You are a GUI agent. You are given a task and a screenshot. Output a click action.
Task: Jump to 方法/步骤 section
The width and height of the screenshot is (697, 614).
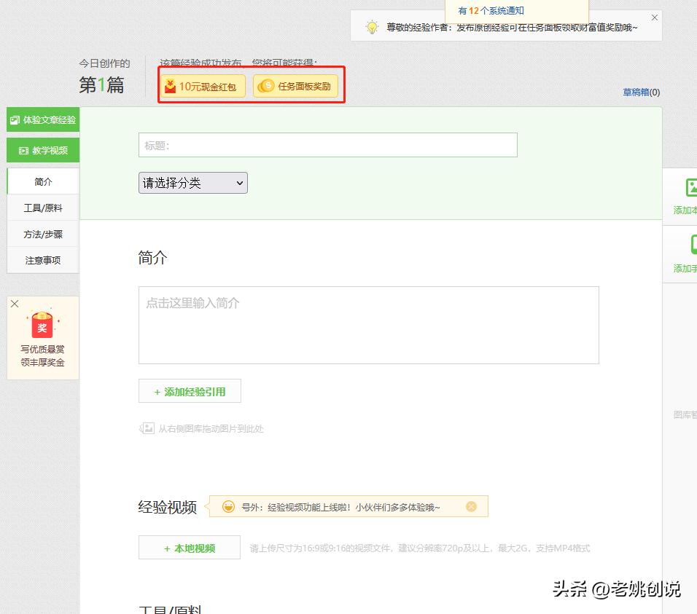pos(43,235)
